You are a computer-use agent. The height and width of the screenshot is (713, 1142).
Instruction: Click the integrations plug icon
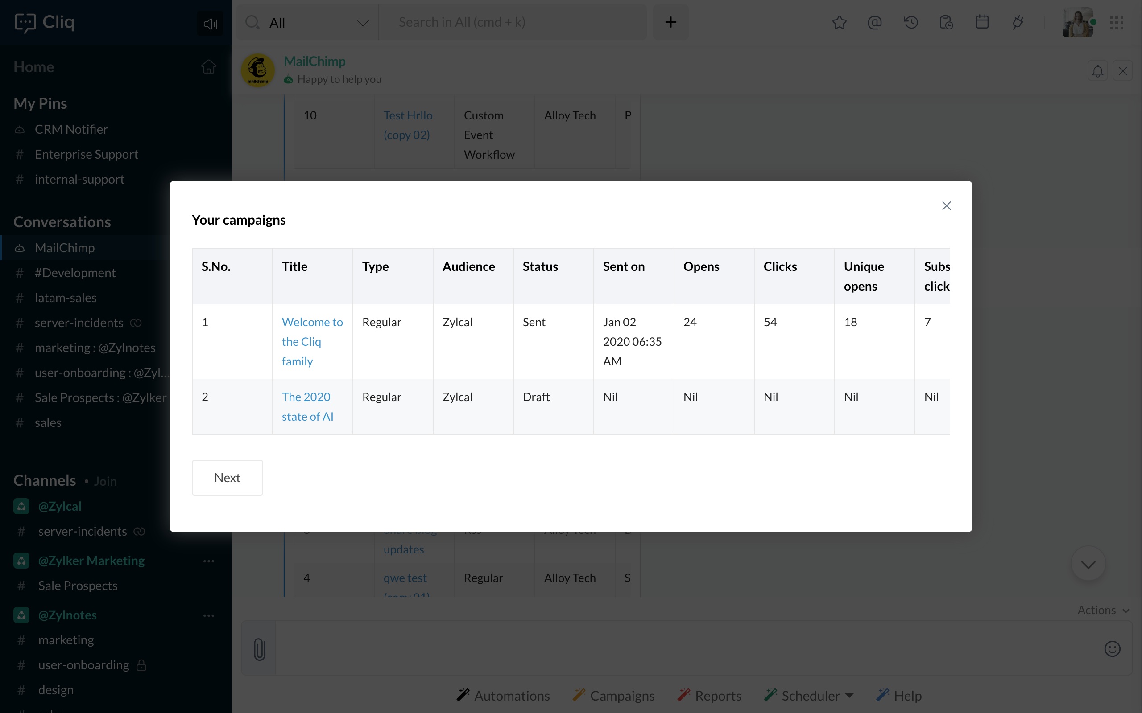point(1018,22)
